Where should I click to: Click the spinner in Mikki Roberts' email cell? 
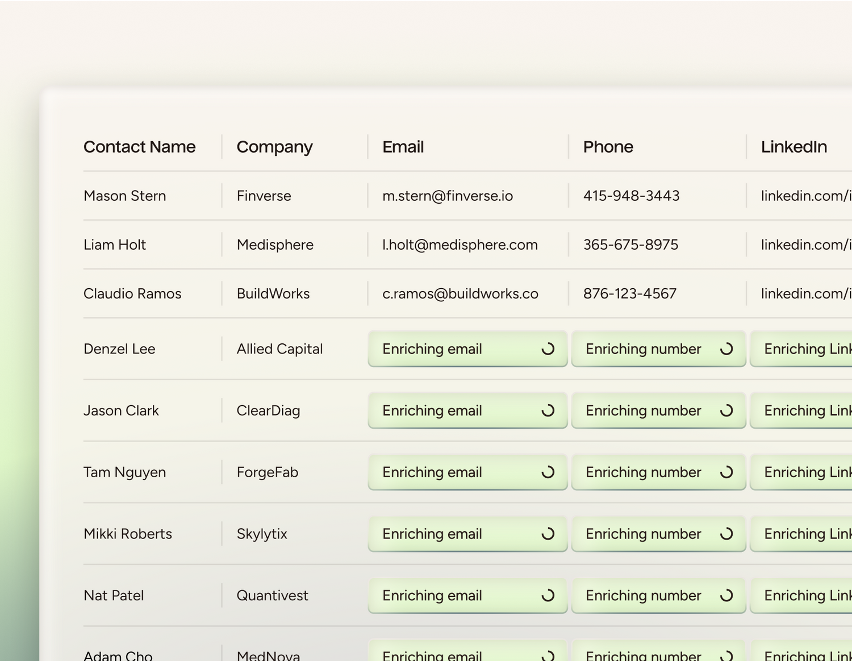548,534
